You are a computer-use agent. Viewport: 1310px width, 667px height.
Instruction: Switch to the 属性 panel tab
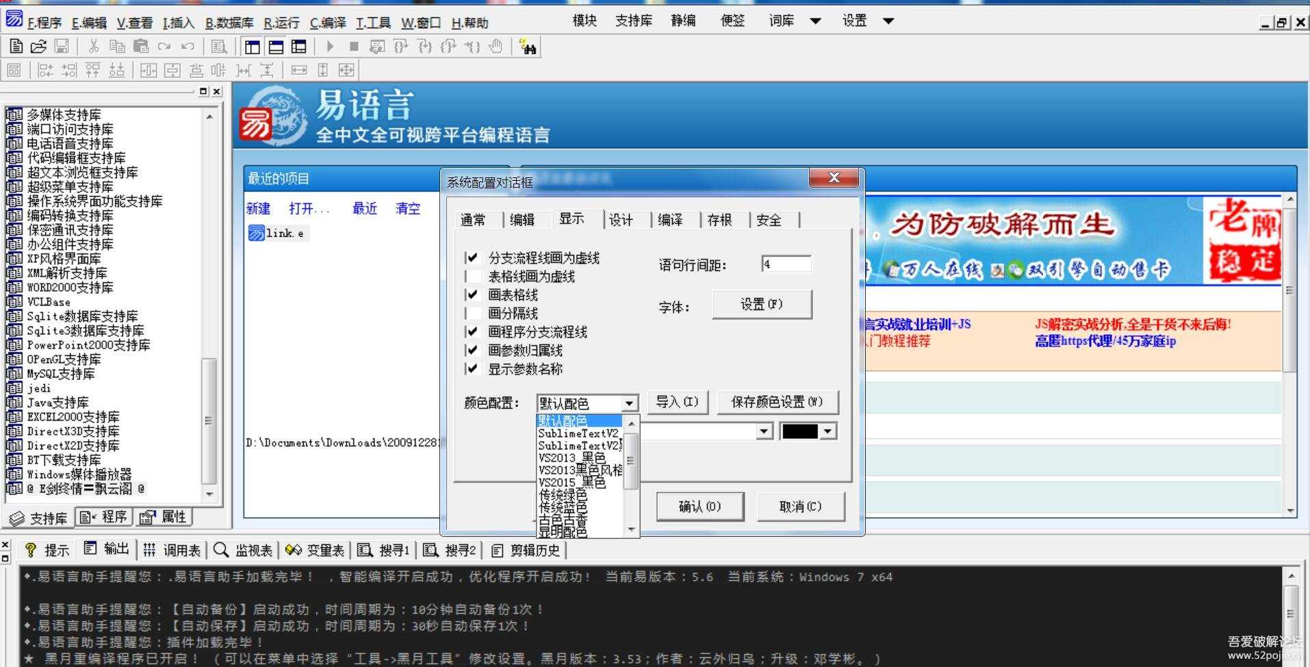tap(164, 517)
